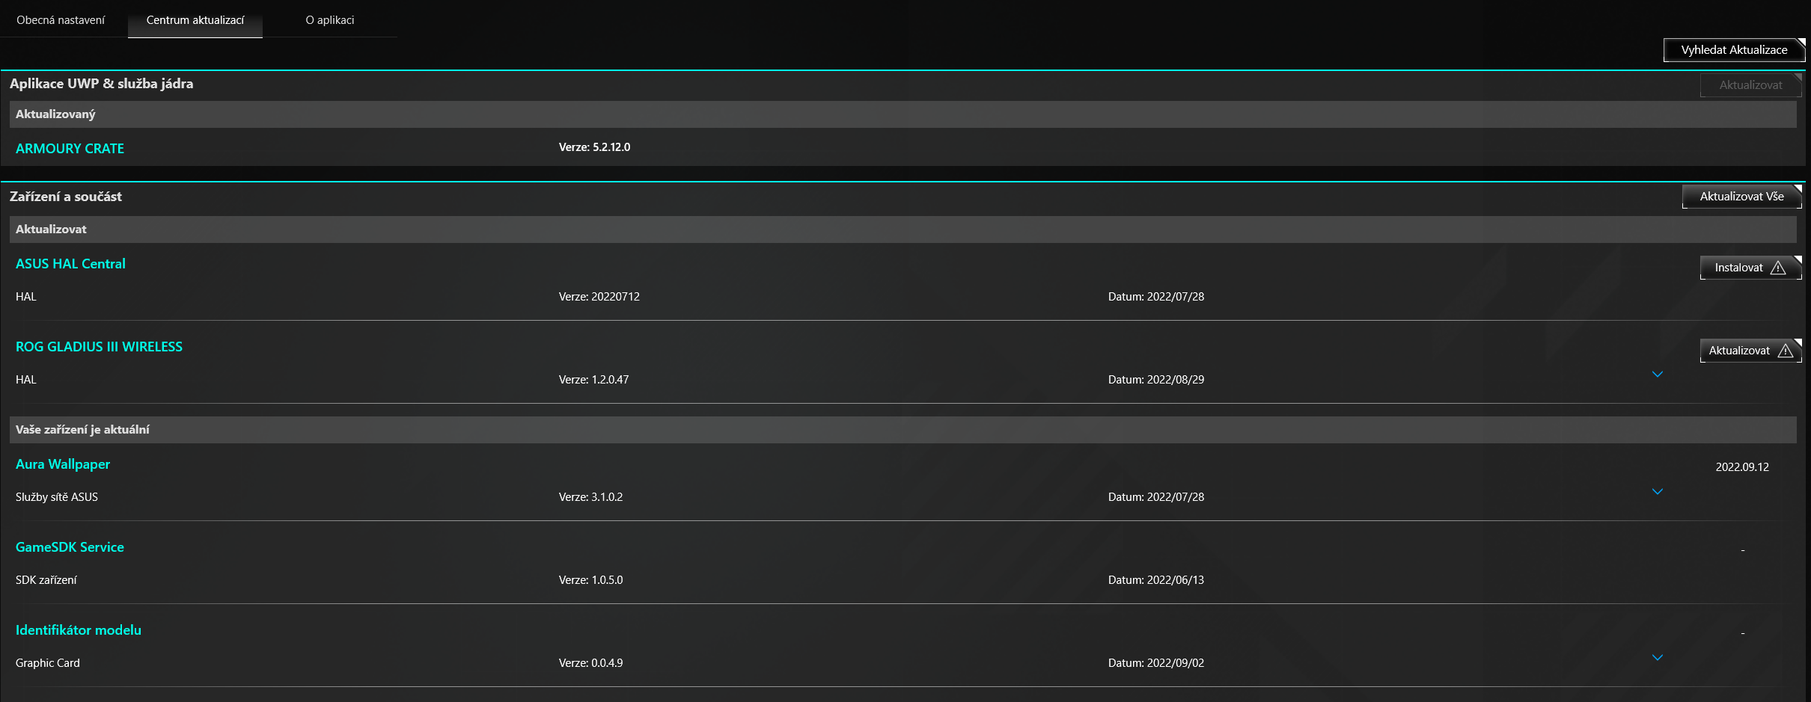Click warning icon beside ROG GLADIUS Aktualizovat
The height and width of the screenshot is (702, 1811).
click(x=1786, y=351)
